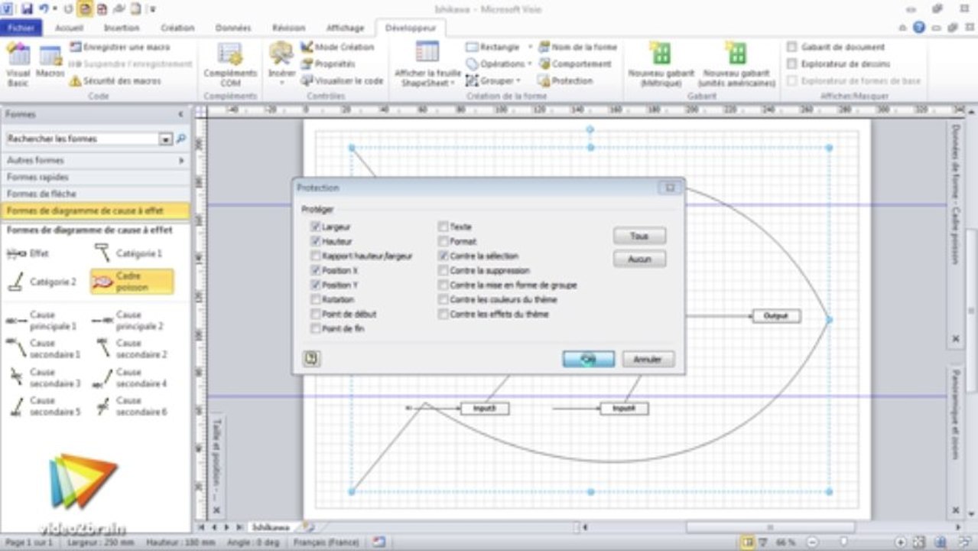Viewport: 978px width, 551px height.
Task: Check Contre la suppression checkbox
Action: tap(443, 270)
